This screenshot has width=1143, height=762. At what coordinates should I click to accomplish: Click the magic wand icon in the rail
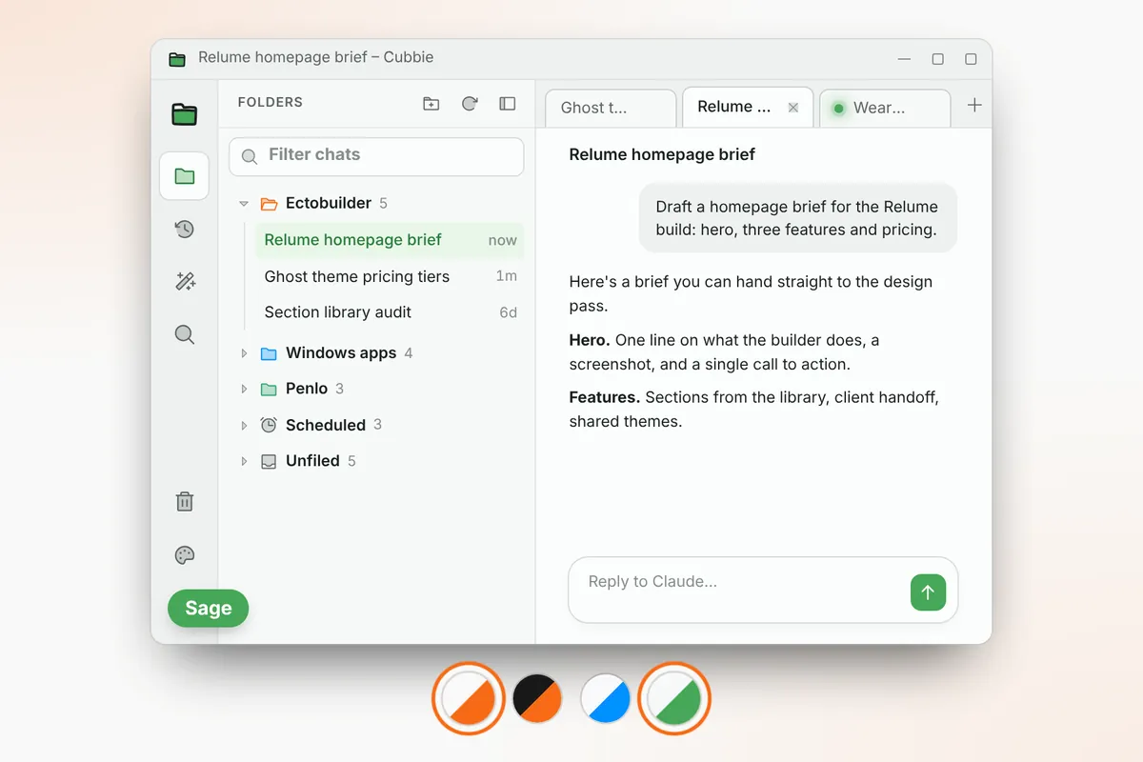tap(184, 281)
